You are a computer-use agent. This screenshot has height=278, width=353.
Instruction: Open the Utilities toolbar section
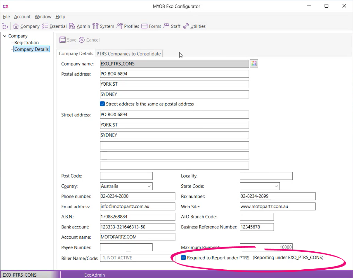pos(194,26)
